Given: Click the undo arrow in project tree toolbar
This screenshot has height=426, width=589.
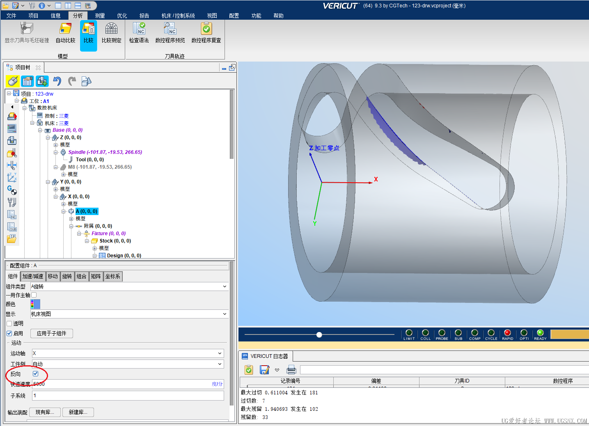Looking at the screenshot, I should pyautogui.click(x=57, y=81).
